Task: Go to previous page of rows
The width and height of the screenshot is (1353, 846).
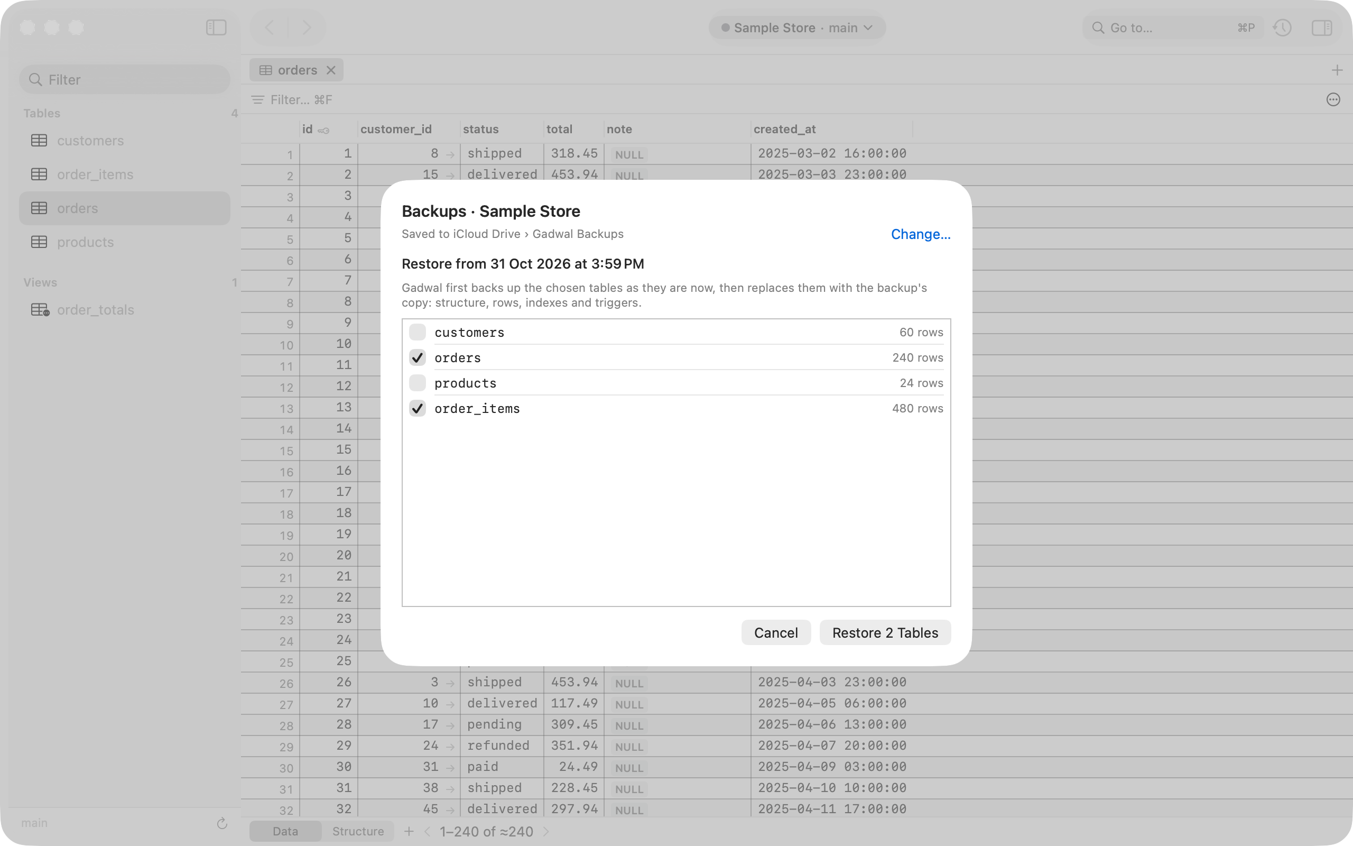Action: click(x=428, y=831)
